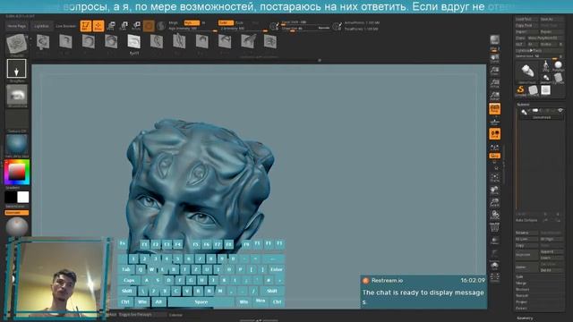The width and height of the screenshot is (573, 322).
Task: Click the Load Tool button
Action: [526, 19]
